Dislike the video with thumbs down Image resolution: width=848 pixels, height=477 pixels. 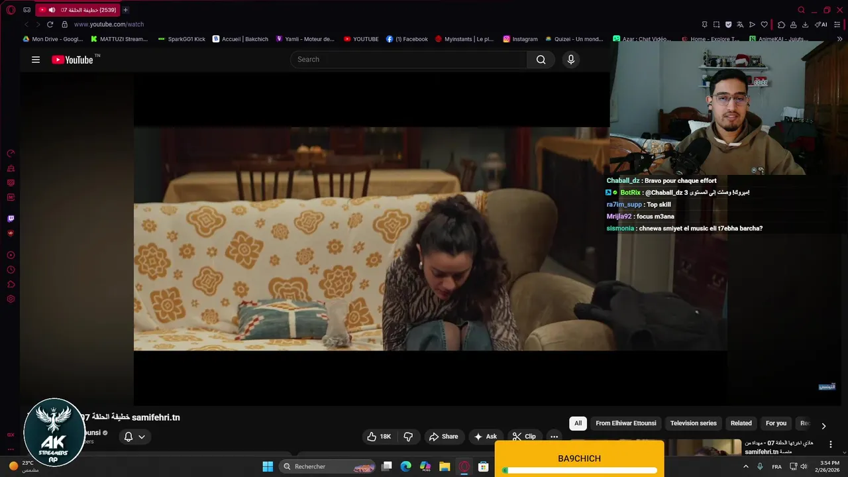408,437
